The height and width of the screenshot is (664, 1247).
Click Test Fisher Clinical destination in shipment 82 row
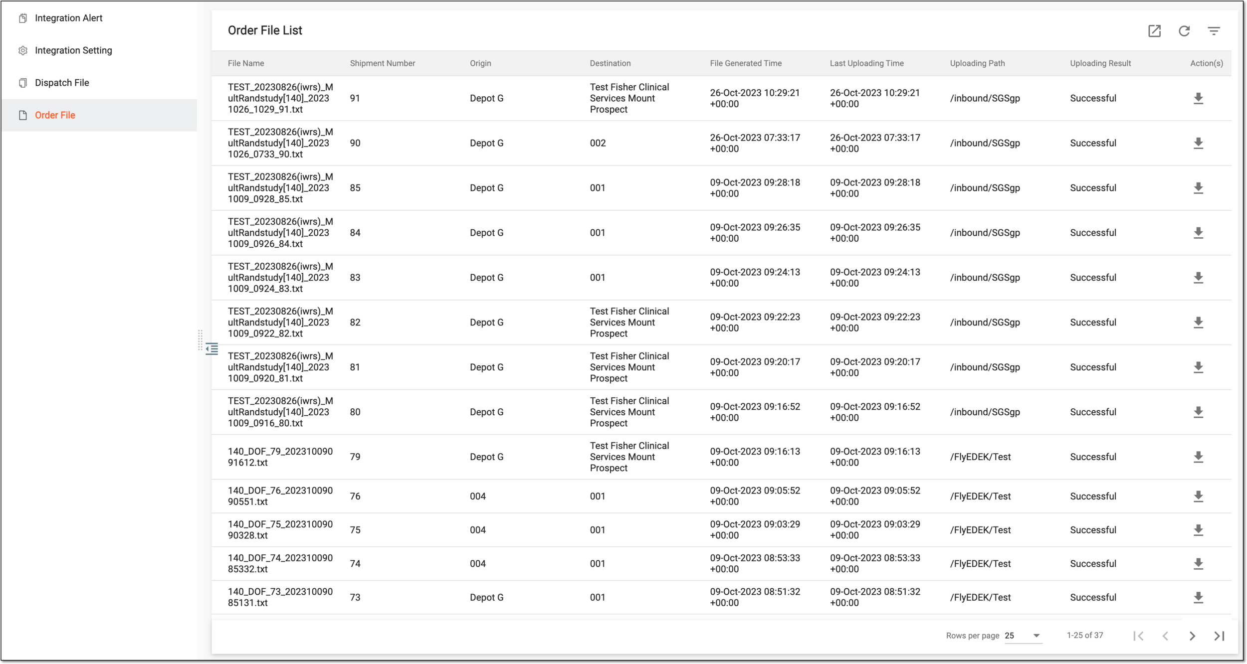(x=629, y=323)
